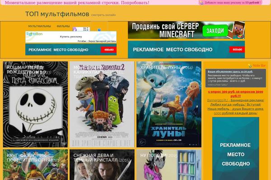Click 'Ваше объявление здесь за 20 руб.' link
The height and width of the screenshot is (180, 271).
tap(230, 72)
